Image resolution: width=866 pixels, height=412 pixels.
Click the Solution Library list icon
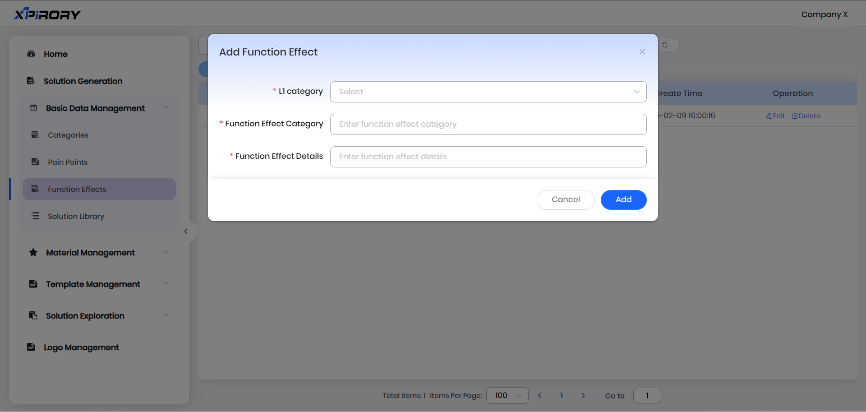pyautogui.click(x=35, y=216)
